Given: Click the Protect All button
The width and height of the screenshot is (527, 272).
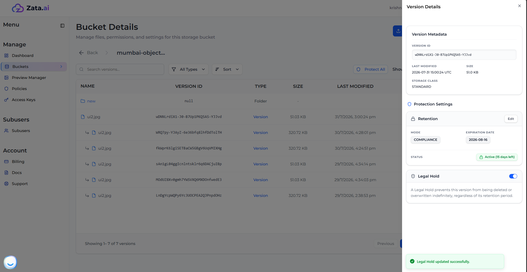Looking at the screenshot, I should pyautogui.click(x=371, y=69).
